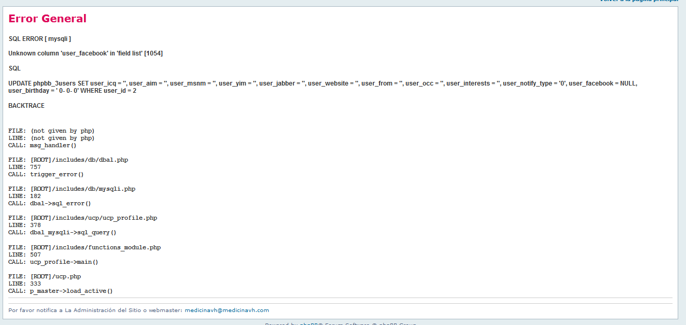686x325 pixels.
Task: Click the '[ROOT]/includes/ucp/ucp_profile.php' file line
Action: (82, 218)
